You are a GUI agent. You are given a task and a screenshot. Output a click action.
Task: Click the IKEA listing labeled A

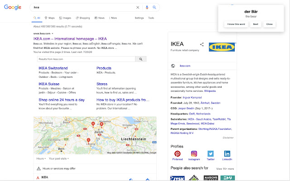[44, 177]
